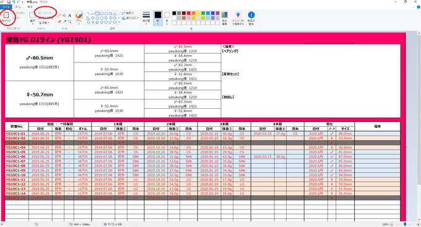This screenshot has height=227, width=421.
Task: Click the Cut scissors command
Action: [x=19, y=13]
